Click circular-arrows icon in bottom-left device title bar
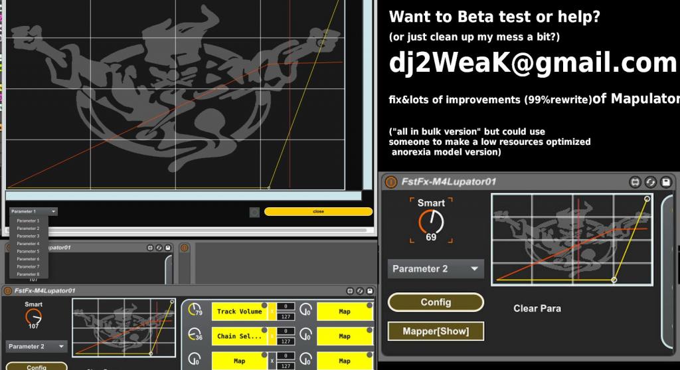The image size is (680, 370). tap(360, 291)
